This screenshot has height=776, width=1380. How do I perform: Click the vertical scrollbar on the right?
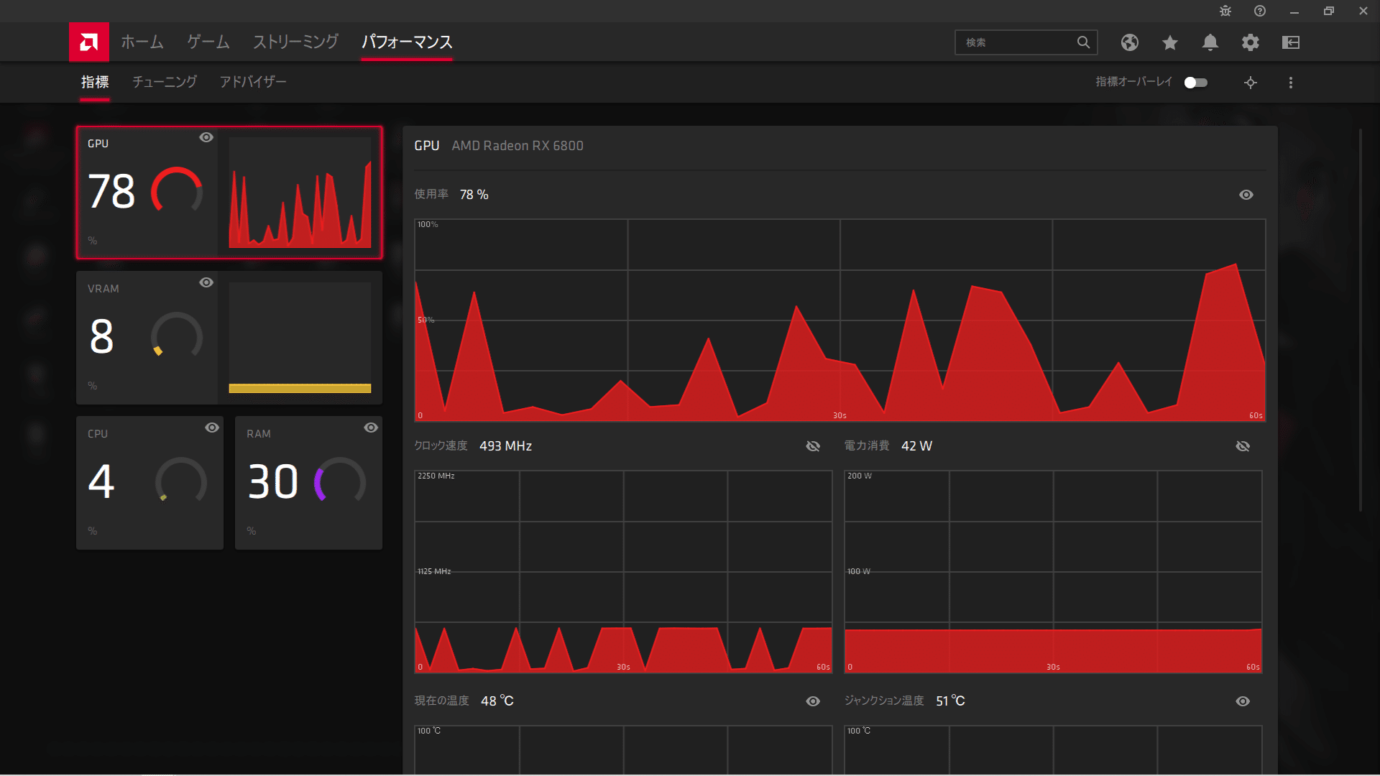point(1361,320)
